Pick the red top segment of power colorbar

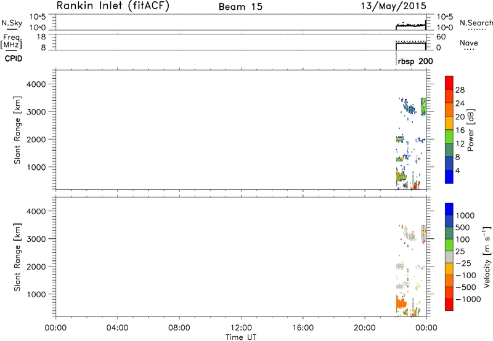coord(449,82)
